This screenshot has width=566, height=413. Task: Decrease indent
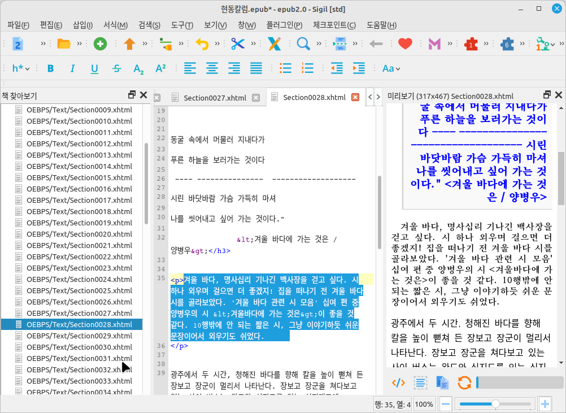click(x=337, y=68)
